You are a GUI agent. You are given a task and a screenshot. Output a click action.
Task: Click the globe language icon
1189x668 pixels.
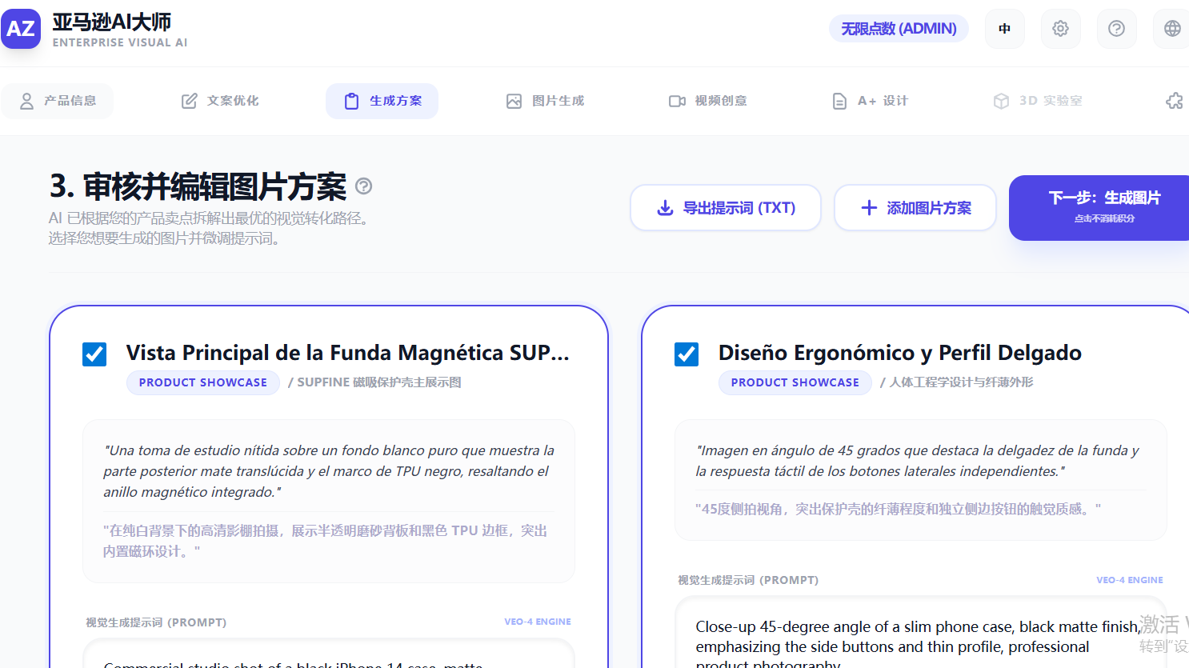[x=1171, y=29]
